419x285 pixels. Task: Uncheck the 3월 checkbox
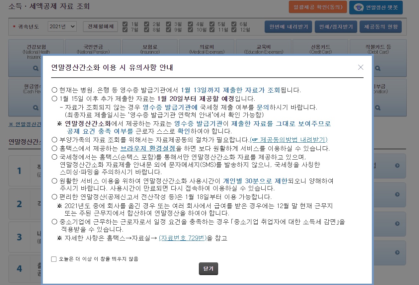[168, 24]
